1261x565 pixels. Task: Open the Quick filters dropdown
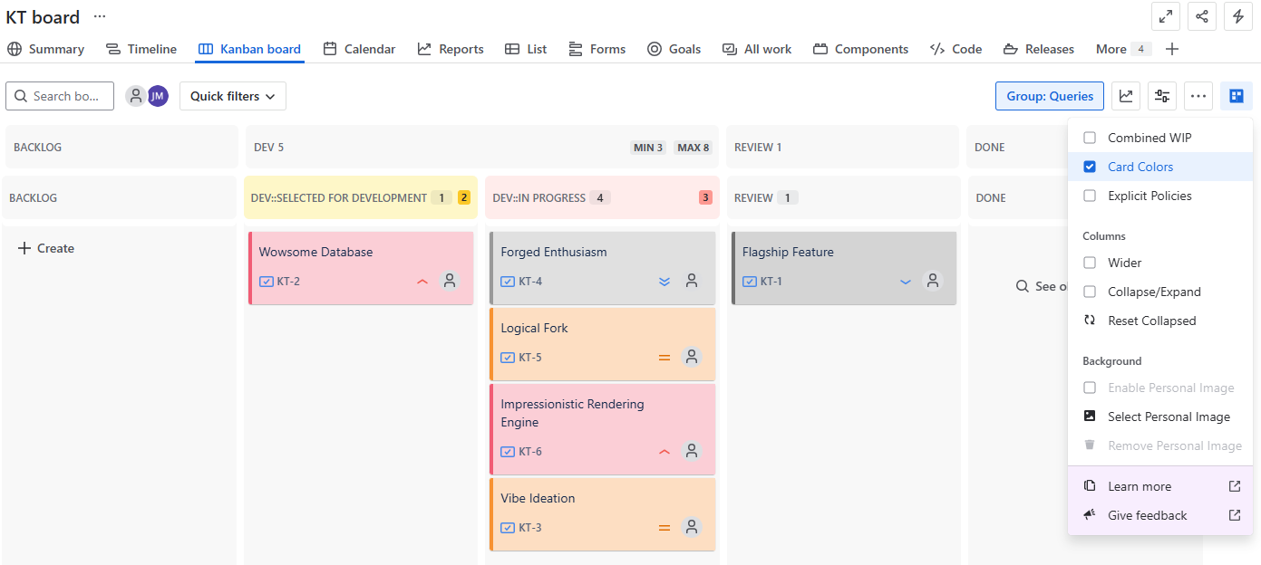[232, 96]
